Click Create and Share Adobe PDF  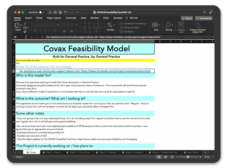click(198, 27)
